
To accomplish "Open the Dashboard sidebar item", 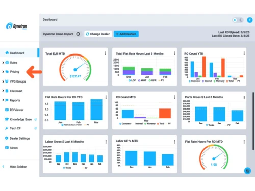I will click(x=19, y=53).
